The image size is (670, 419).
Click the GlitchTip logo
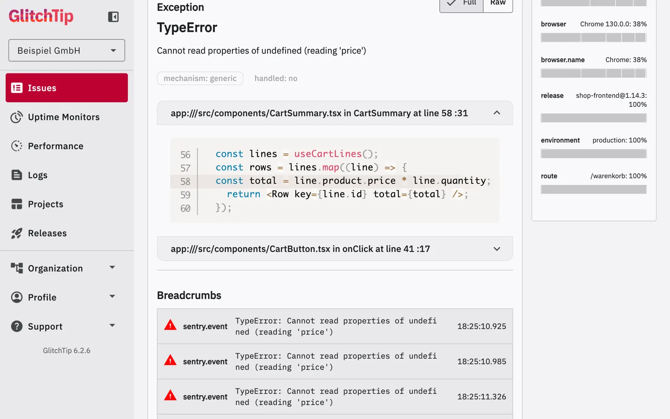tap(41, 16)
